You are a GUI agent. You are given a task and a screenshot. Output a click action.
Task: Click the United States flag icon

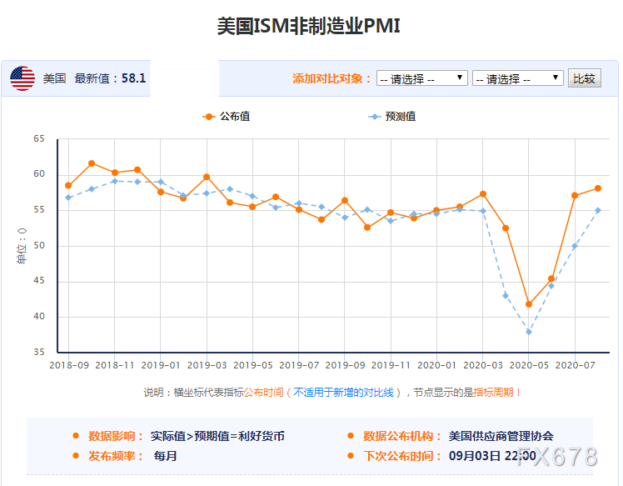[x=22, y=78]
